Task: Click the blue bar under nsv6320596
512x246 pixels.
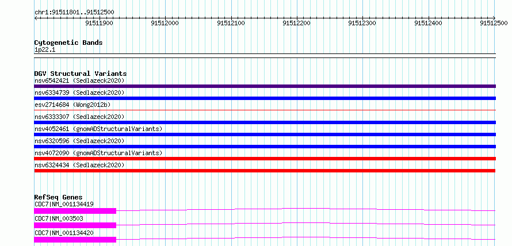Action: (x=265, y=147)
